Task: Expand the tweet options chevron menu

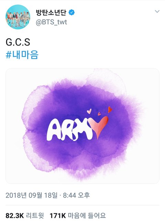Action: click(157, 11)
